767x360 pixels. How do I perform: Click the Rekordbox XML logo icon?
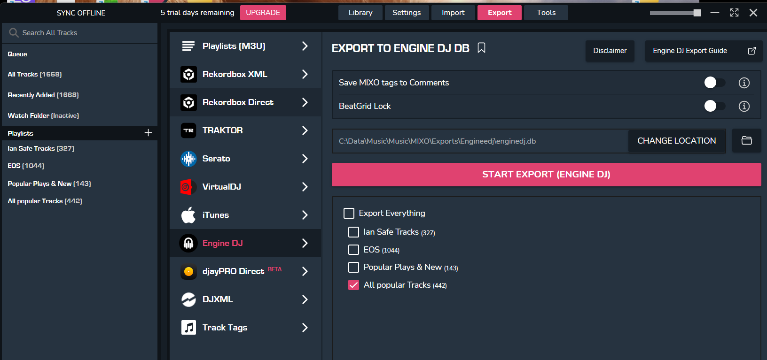click(x=188, y=74)
